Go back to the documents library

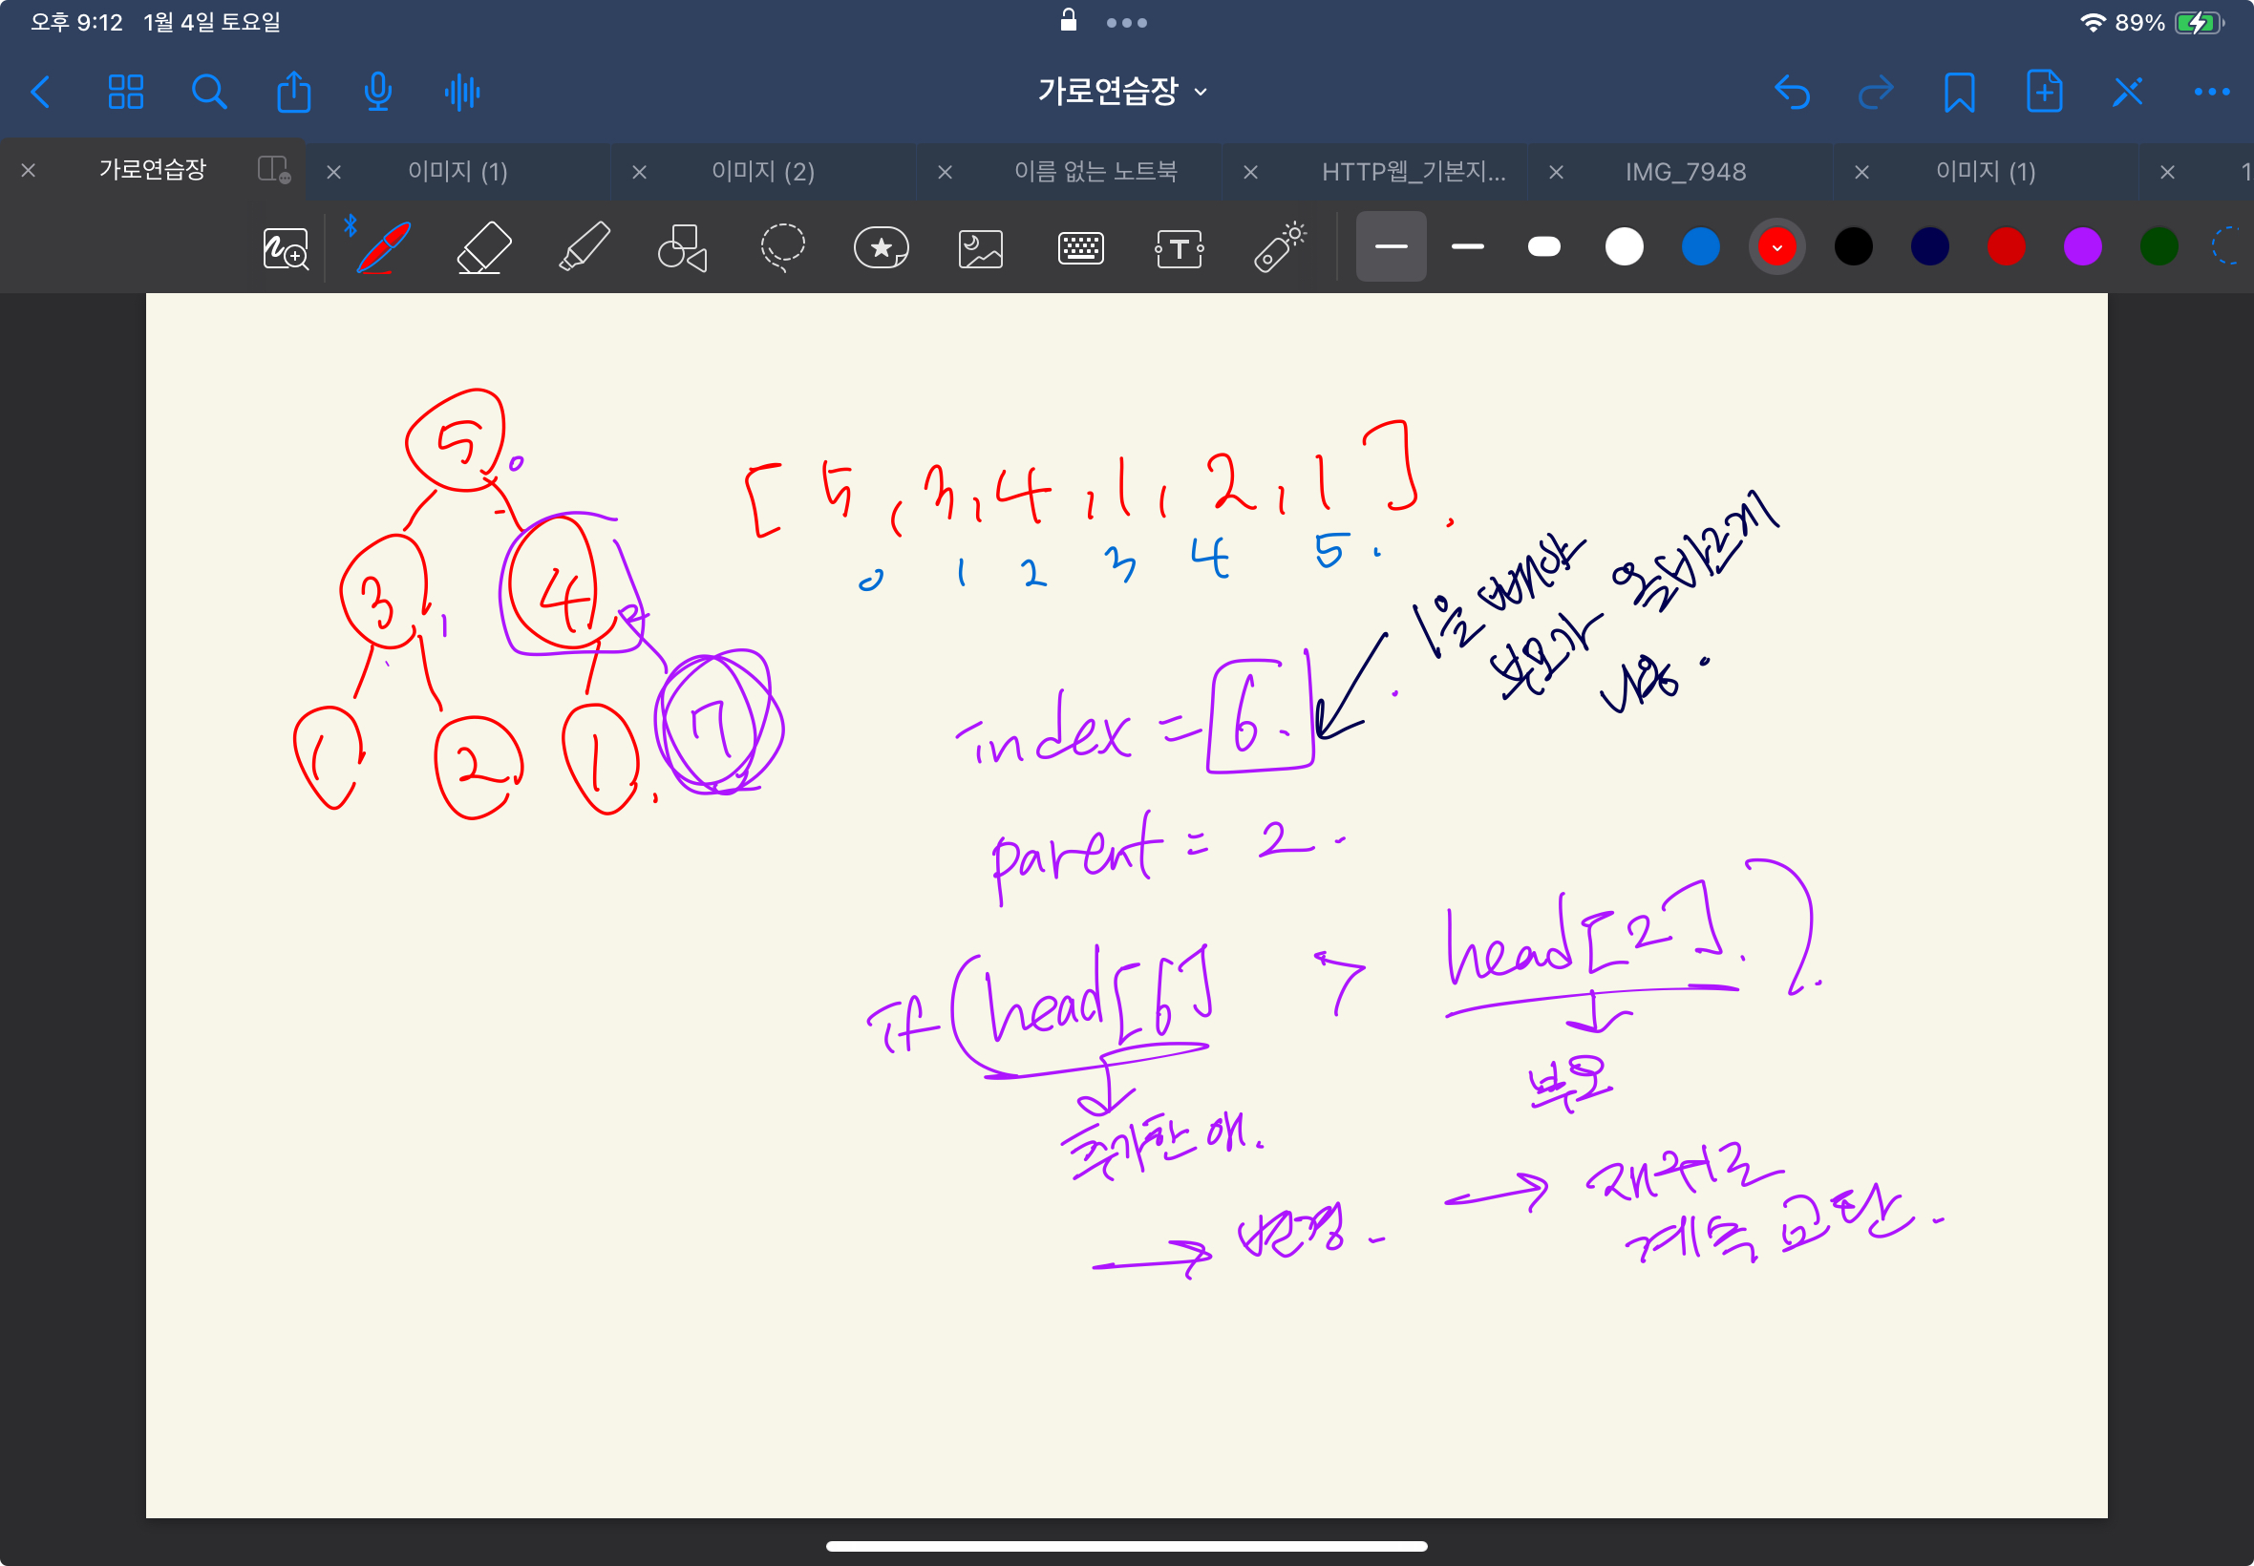pos(41,93)
